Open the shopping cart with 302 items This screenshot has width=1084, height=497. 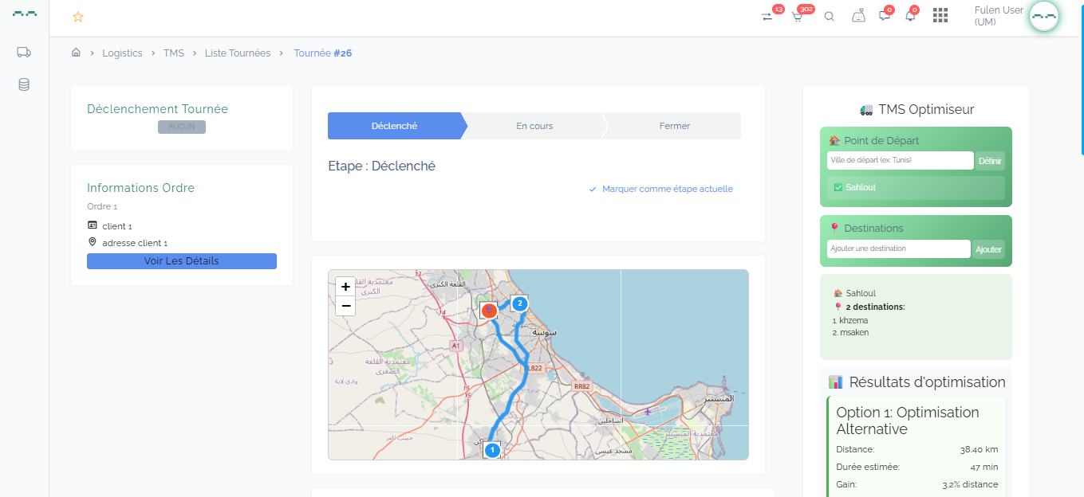coord(797,16)
